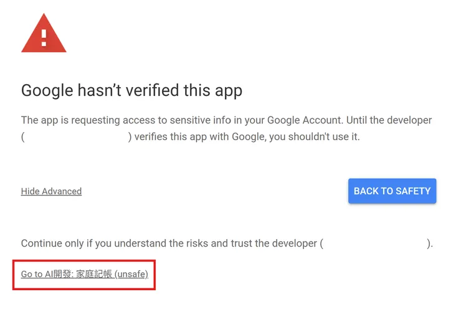Click the blank developer name after "trust the developer"
Viewport: 461px width, 327px height.
tap(374, 244)
